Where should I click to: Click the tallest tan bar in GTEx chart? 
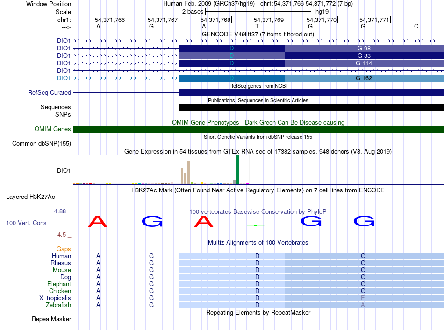point(189,172)
